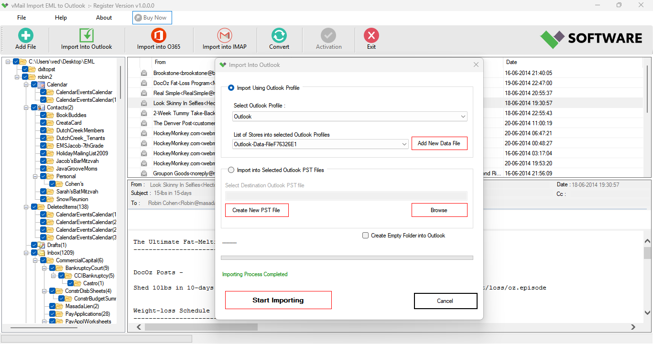Open the Help menu
The width and height of the screenshot is (653, 344).
[x=61, y=18]
